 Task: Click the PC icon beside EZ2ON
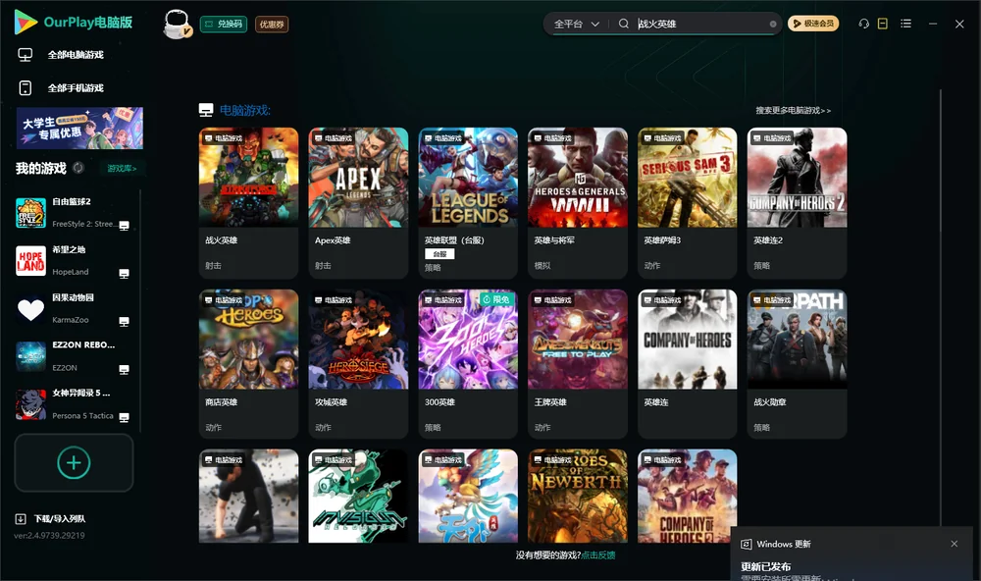coord(124,369)
